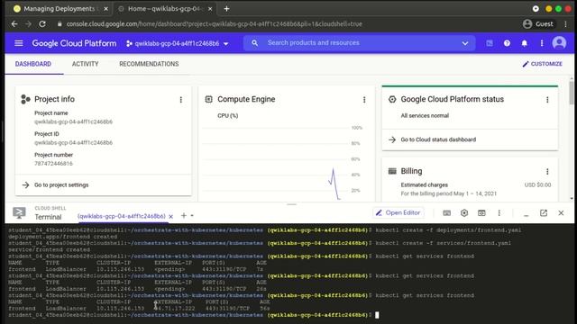The height and width of the screenshot is (324, 577).
Task: Open Project info card options menu
Action: (x=180, y=100)
